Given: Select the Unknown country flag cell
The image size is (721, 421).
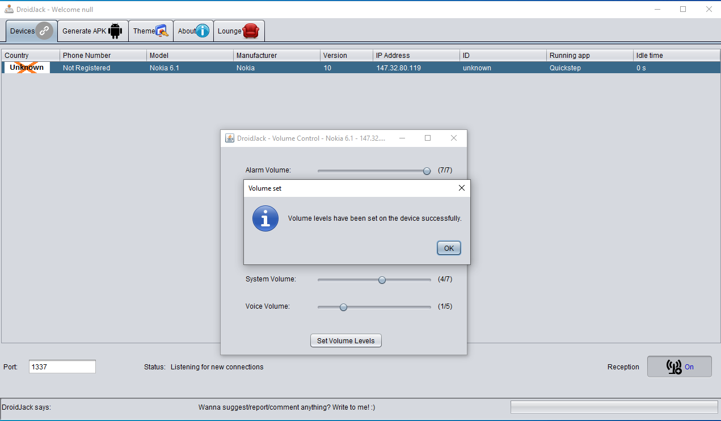Looking at the screenshot, I should click(27, 68).
